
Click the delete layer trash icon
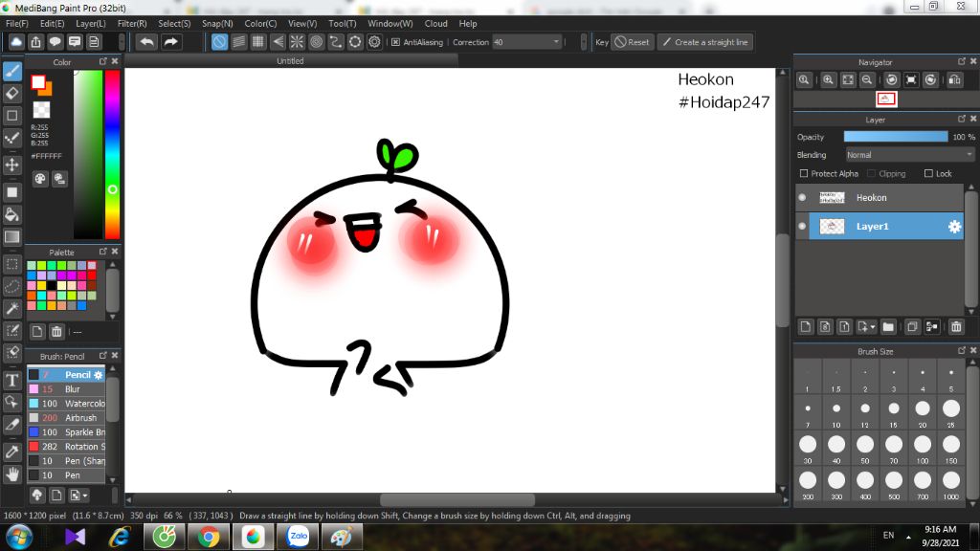point(956,327)
